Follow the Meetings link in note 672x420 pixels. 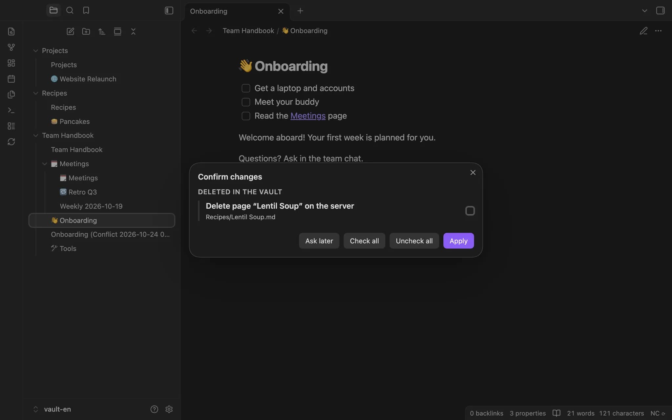[308, 116]
